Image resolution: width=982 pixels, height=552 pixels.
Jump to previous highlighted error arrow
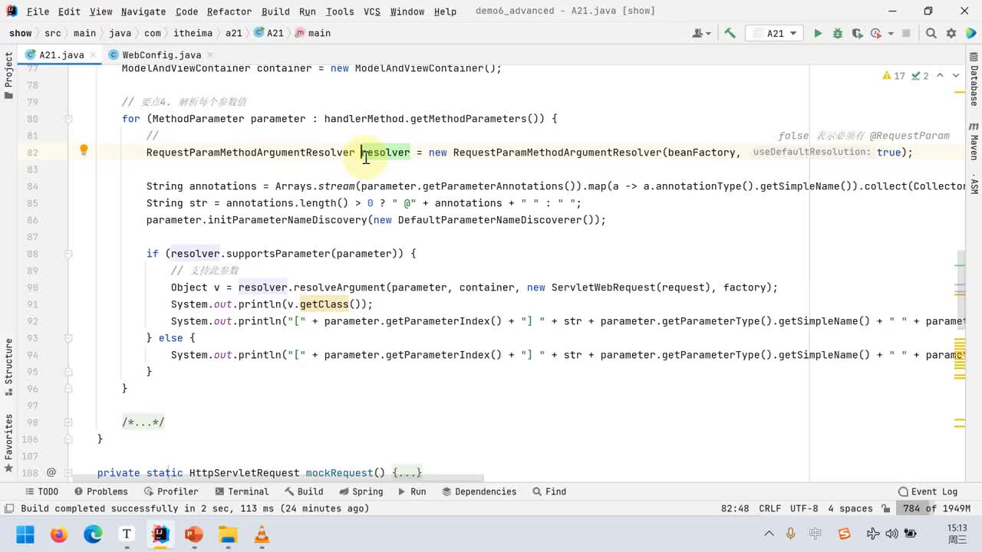[941, 76]
